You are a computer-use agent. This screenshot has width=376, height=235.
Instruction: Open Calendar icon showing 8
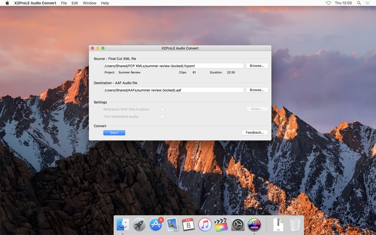coord(188,225)
